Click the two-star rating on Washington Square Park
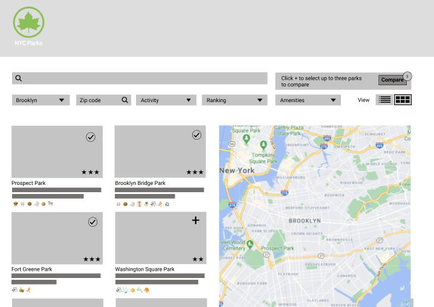 click(198, 259)
